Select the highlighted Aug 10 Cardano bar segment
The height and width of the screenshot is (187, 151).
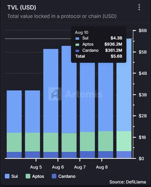click(124, 154)
